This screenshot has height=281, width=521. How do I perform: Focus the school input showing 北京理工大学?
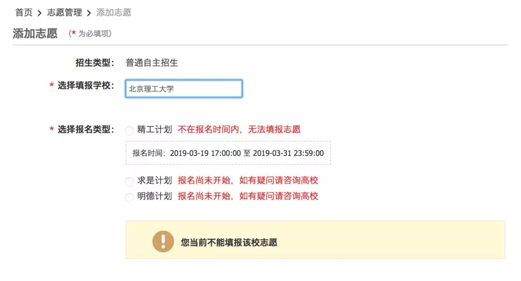(184, 89)
